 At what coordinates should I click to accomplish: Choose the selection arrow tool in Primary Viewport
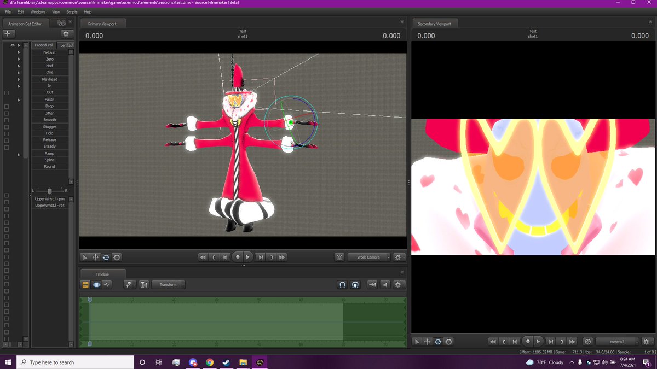(85, 257)
